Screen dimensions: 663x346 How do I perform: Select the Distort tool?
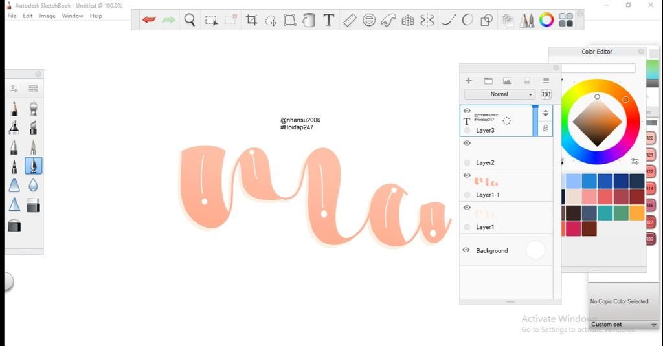coord(289,20)
